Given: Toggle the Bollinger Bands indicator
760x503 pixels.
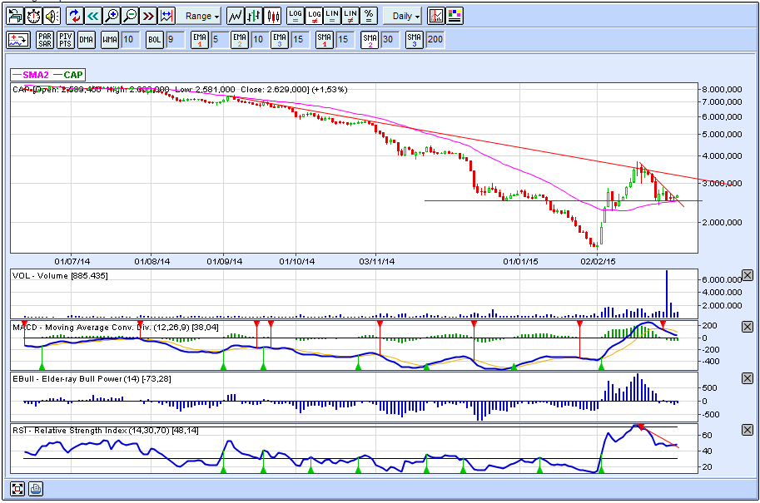Looking at the screenshot, I should tap(154, 39).
